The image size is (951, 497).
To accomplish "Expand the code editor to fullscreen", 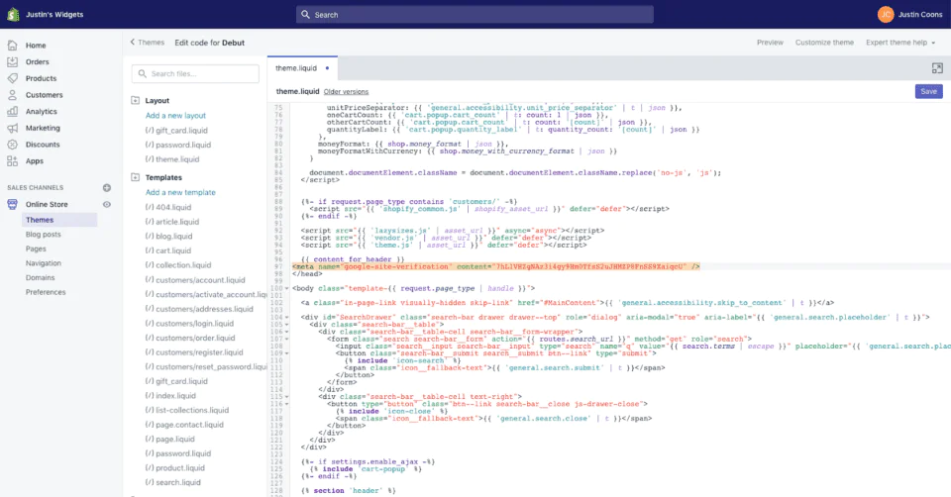I will point(937,68).
